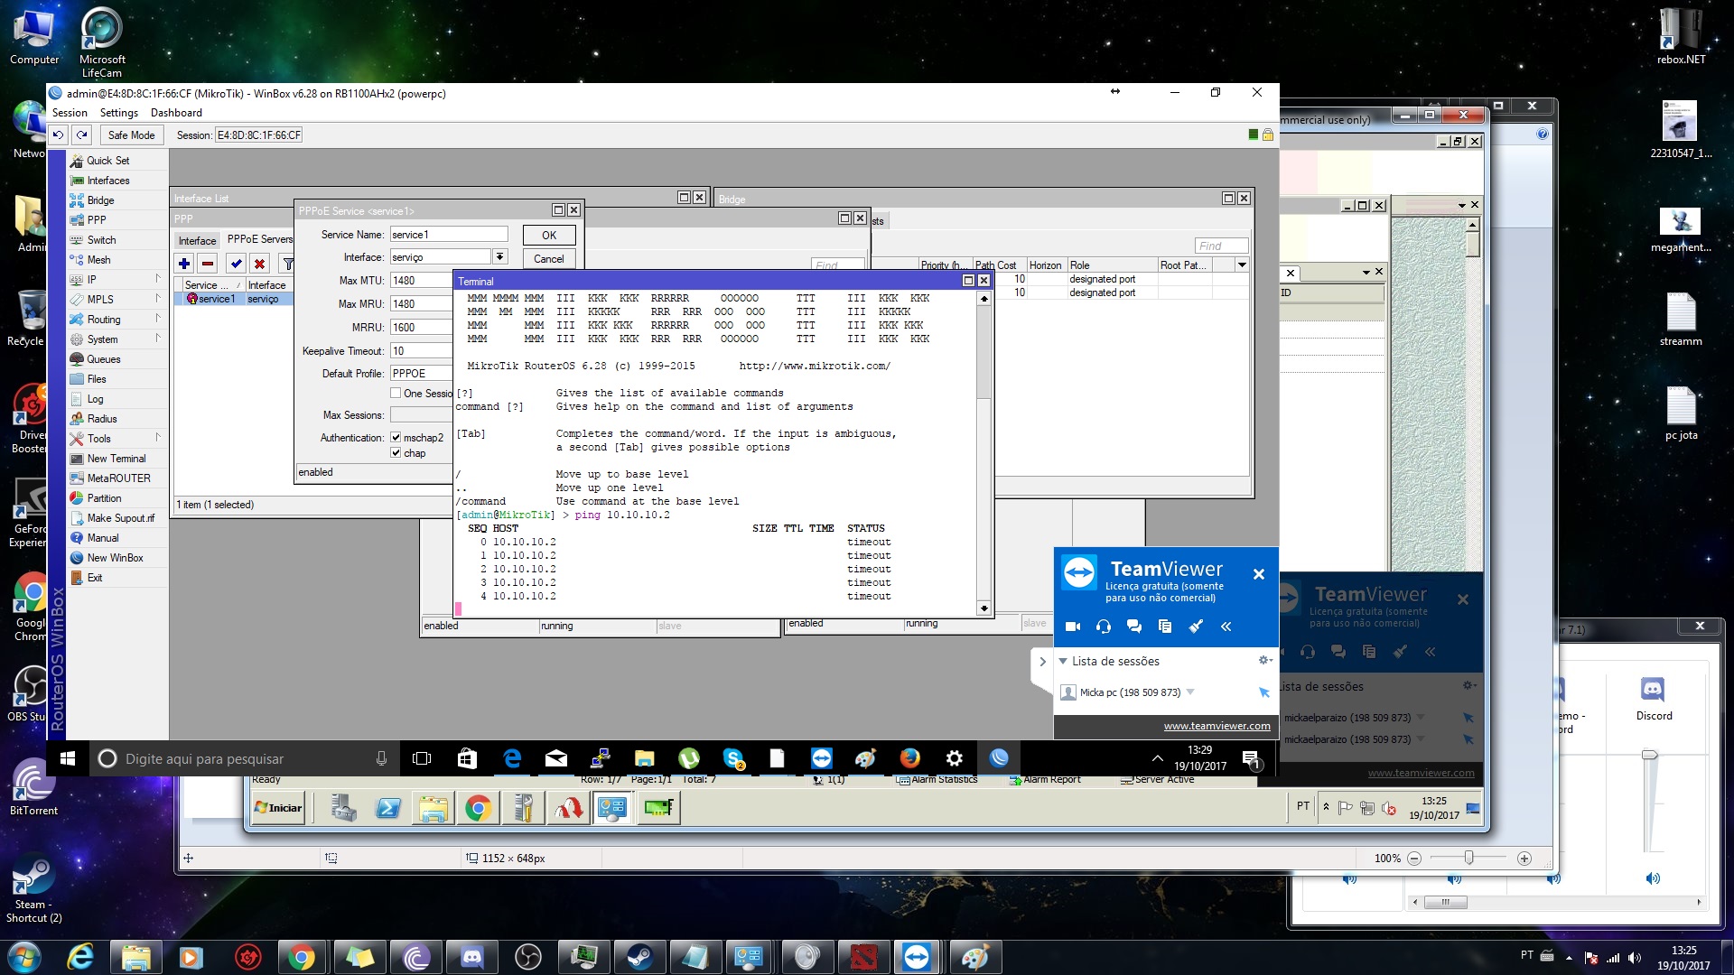
Task: Uncheck the mschap2 authentication checkbox
Action: 396,438
